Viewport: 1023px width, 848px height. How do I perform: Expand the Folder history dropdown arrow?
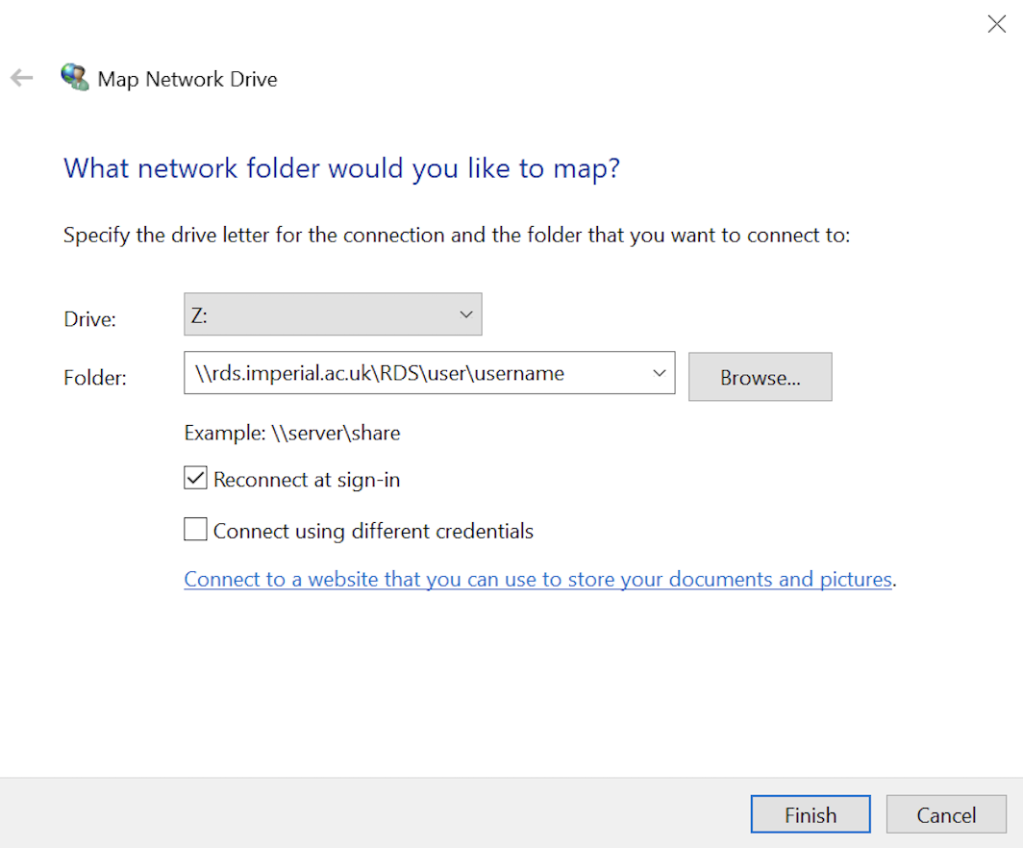tap(660, 373)
